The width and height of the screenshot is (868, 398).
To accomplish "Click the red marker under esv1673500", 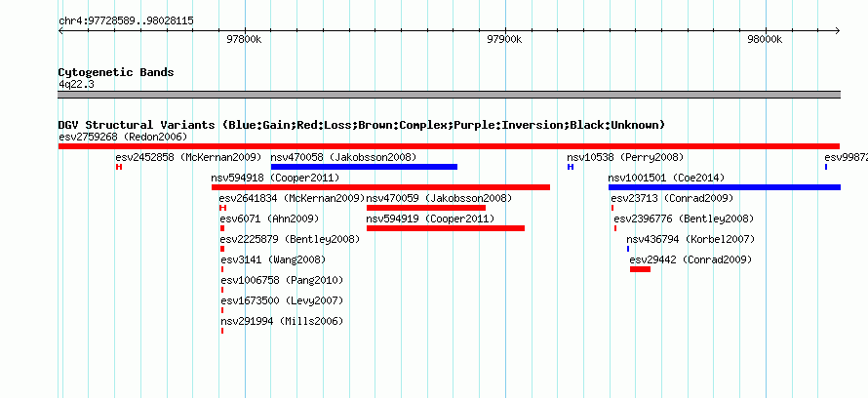I will tap(222, 310).
